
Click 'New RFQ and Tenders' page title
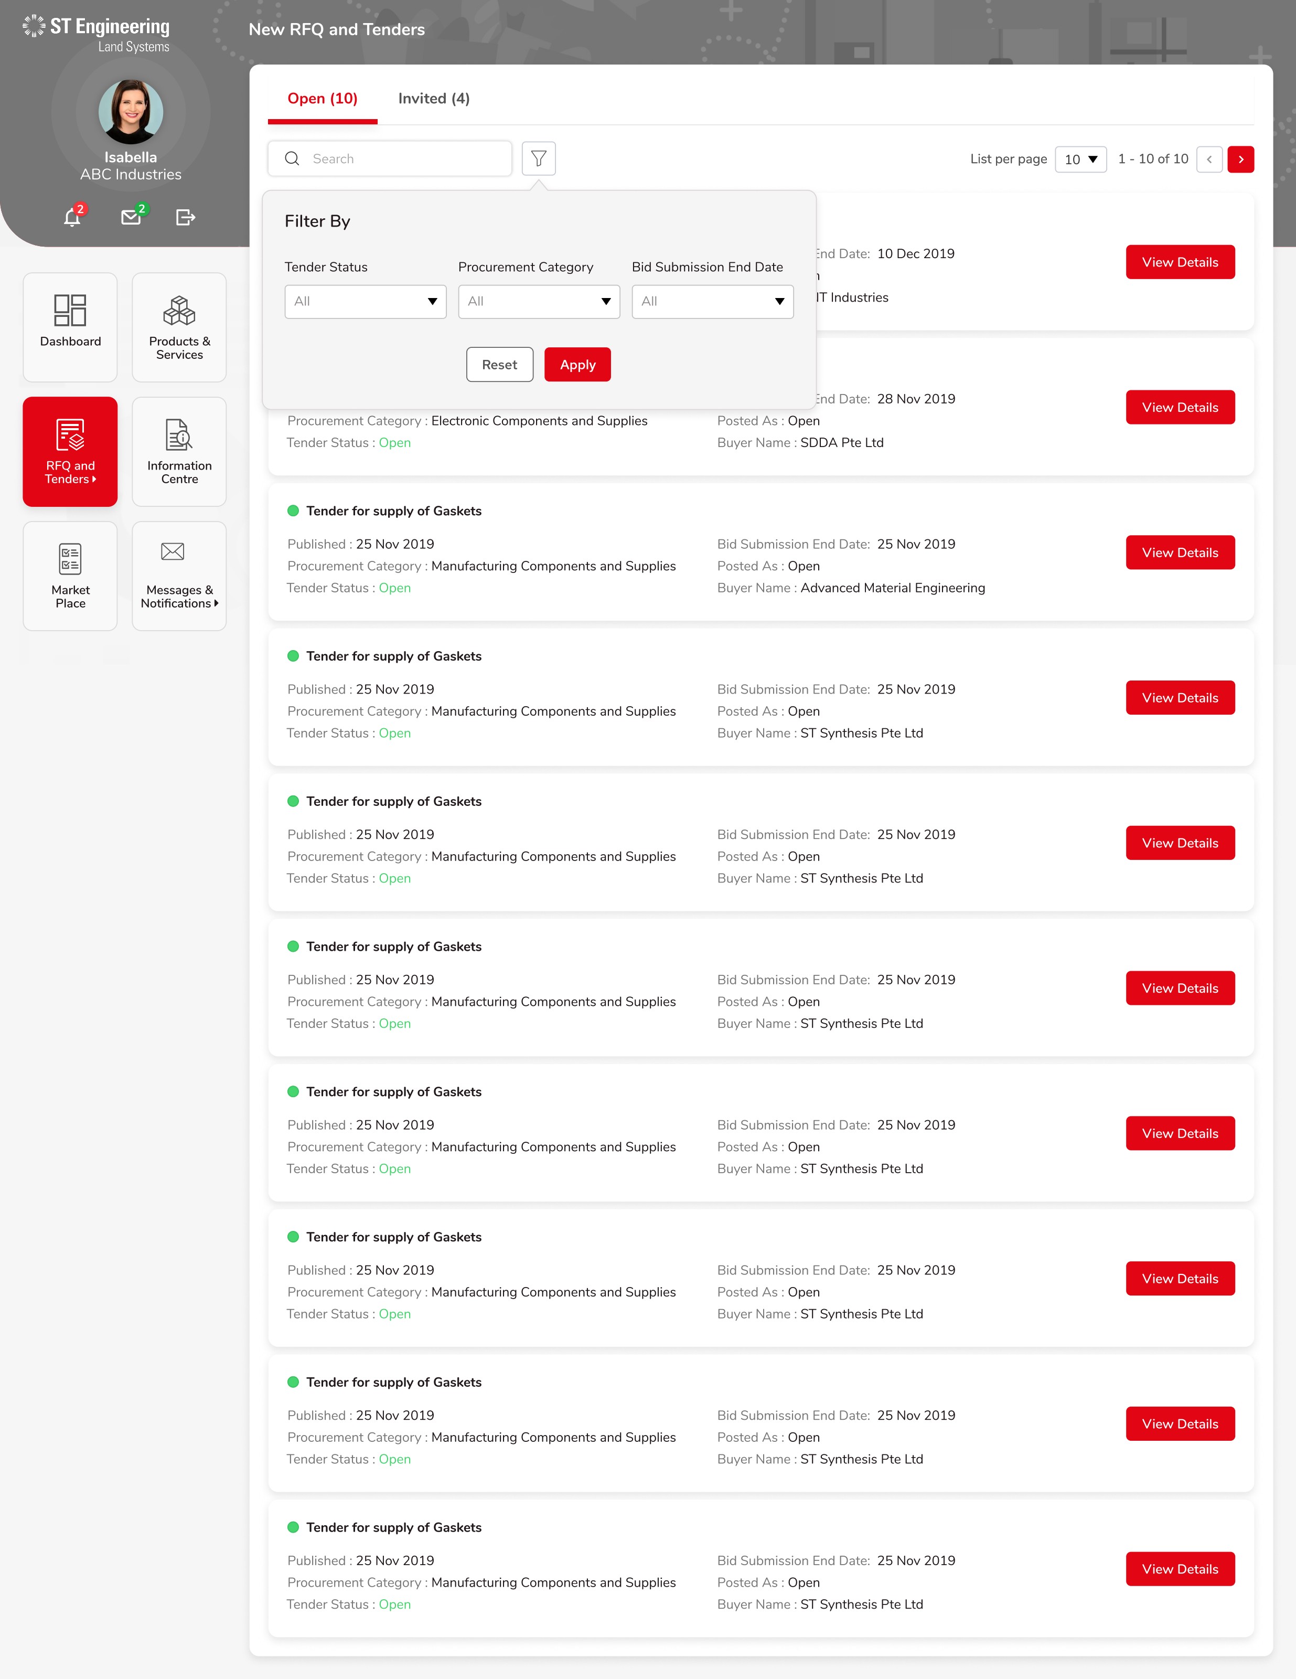337,29
